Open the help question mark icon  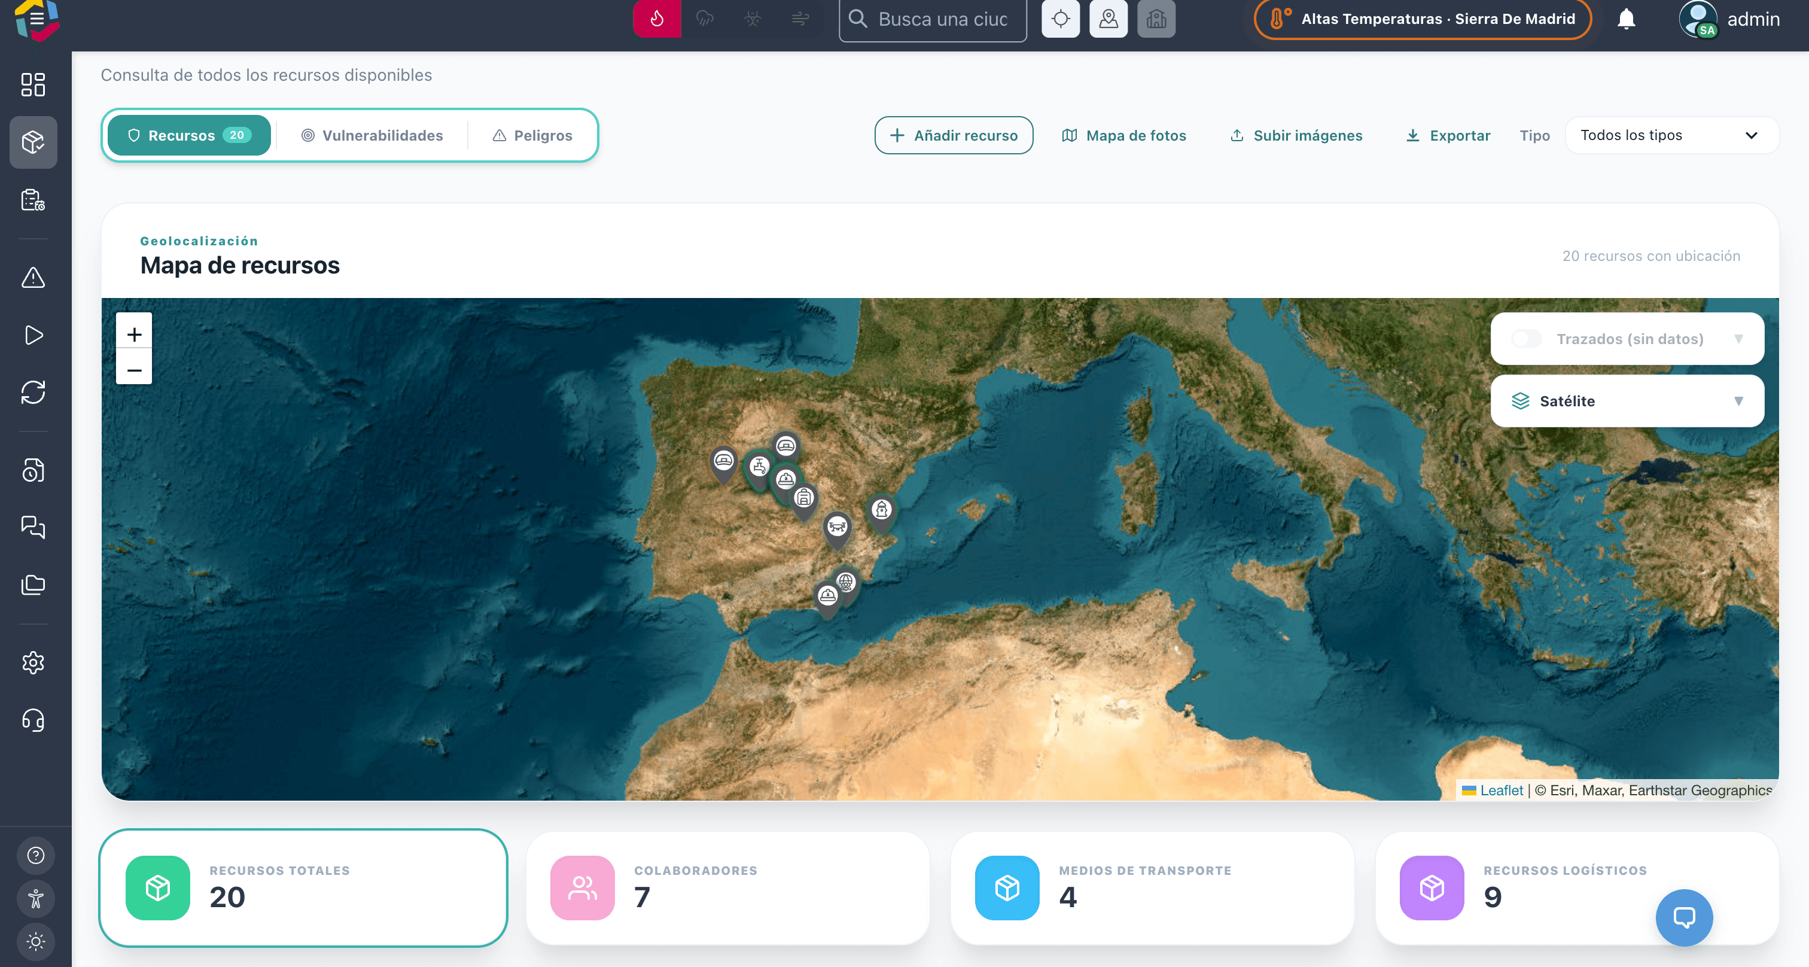(36, 855)
